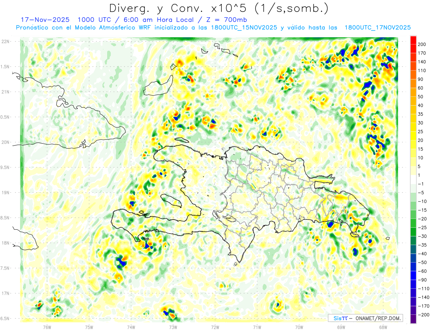This screenshot has height=332, width=430.
Task: Click the longitude label '72W'
Action: point(215,327)
